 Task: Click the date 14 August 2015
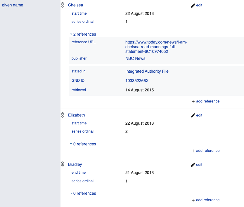coord(139,90)
